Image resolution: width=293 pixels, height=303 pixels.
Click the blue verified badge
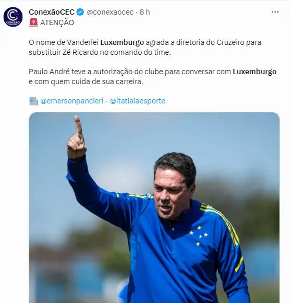coord(80,12)
